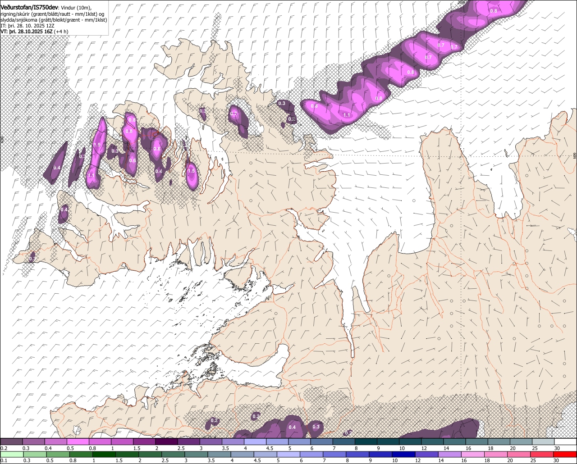577x464 pixels.
Task: Click the 0.2 value on the snow scale
Action: 4,448
